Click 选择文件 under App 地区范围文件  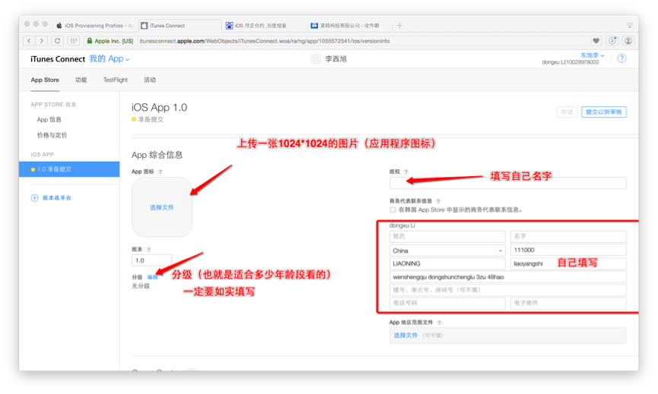point(405,336)
